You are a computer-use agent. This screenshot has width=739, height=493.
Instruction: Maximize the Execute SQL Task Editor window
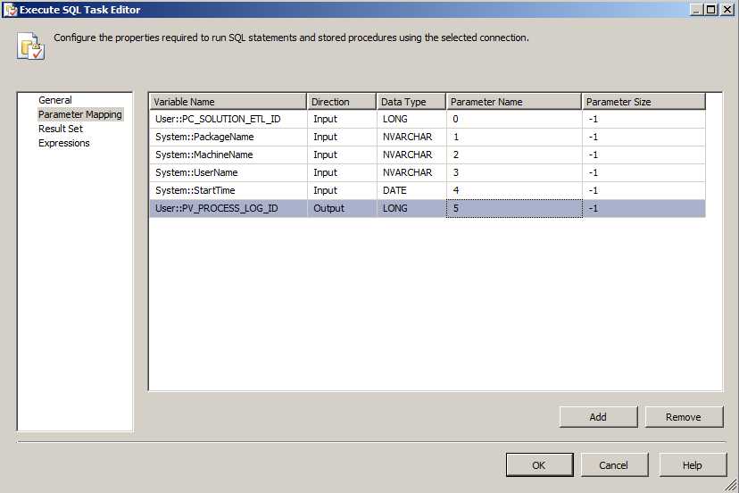(711, 9)
